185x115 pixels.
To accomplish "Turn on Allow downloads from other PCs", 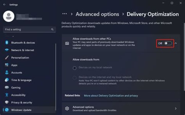I will pyautogui.click(x=168, y=43).
